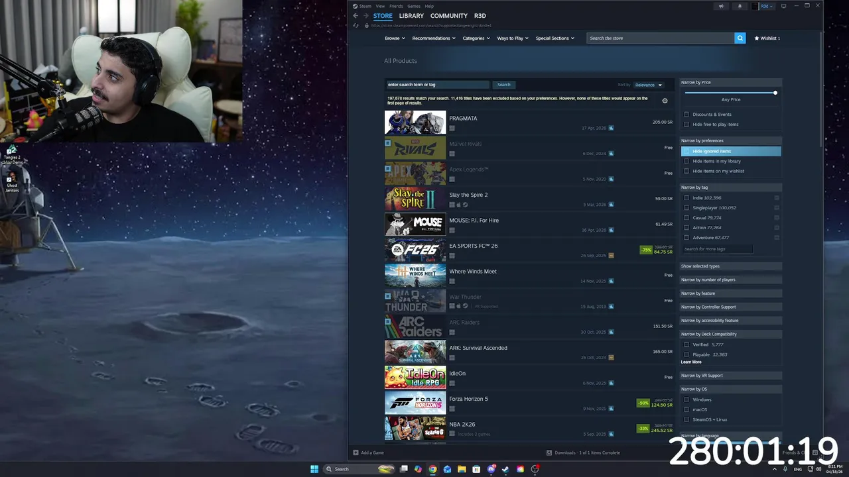The height and width of the screenshot is (477, 849).
Task: Click the Steam logo menu
Action: coord(362,6)
